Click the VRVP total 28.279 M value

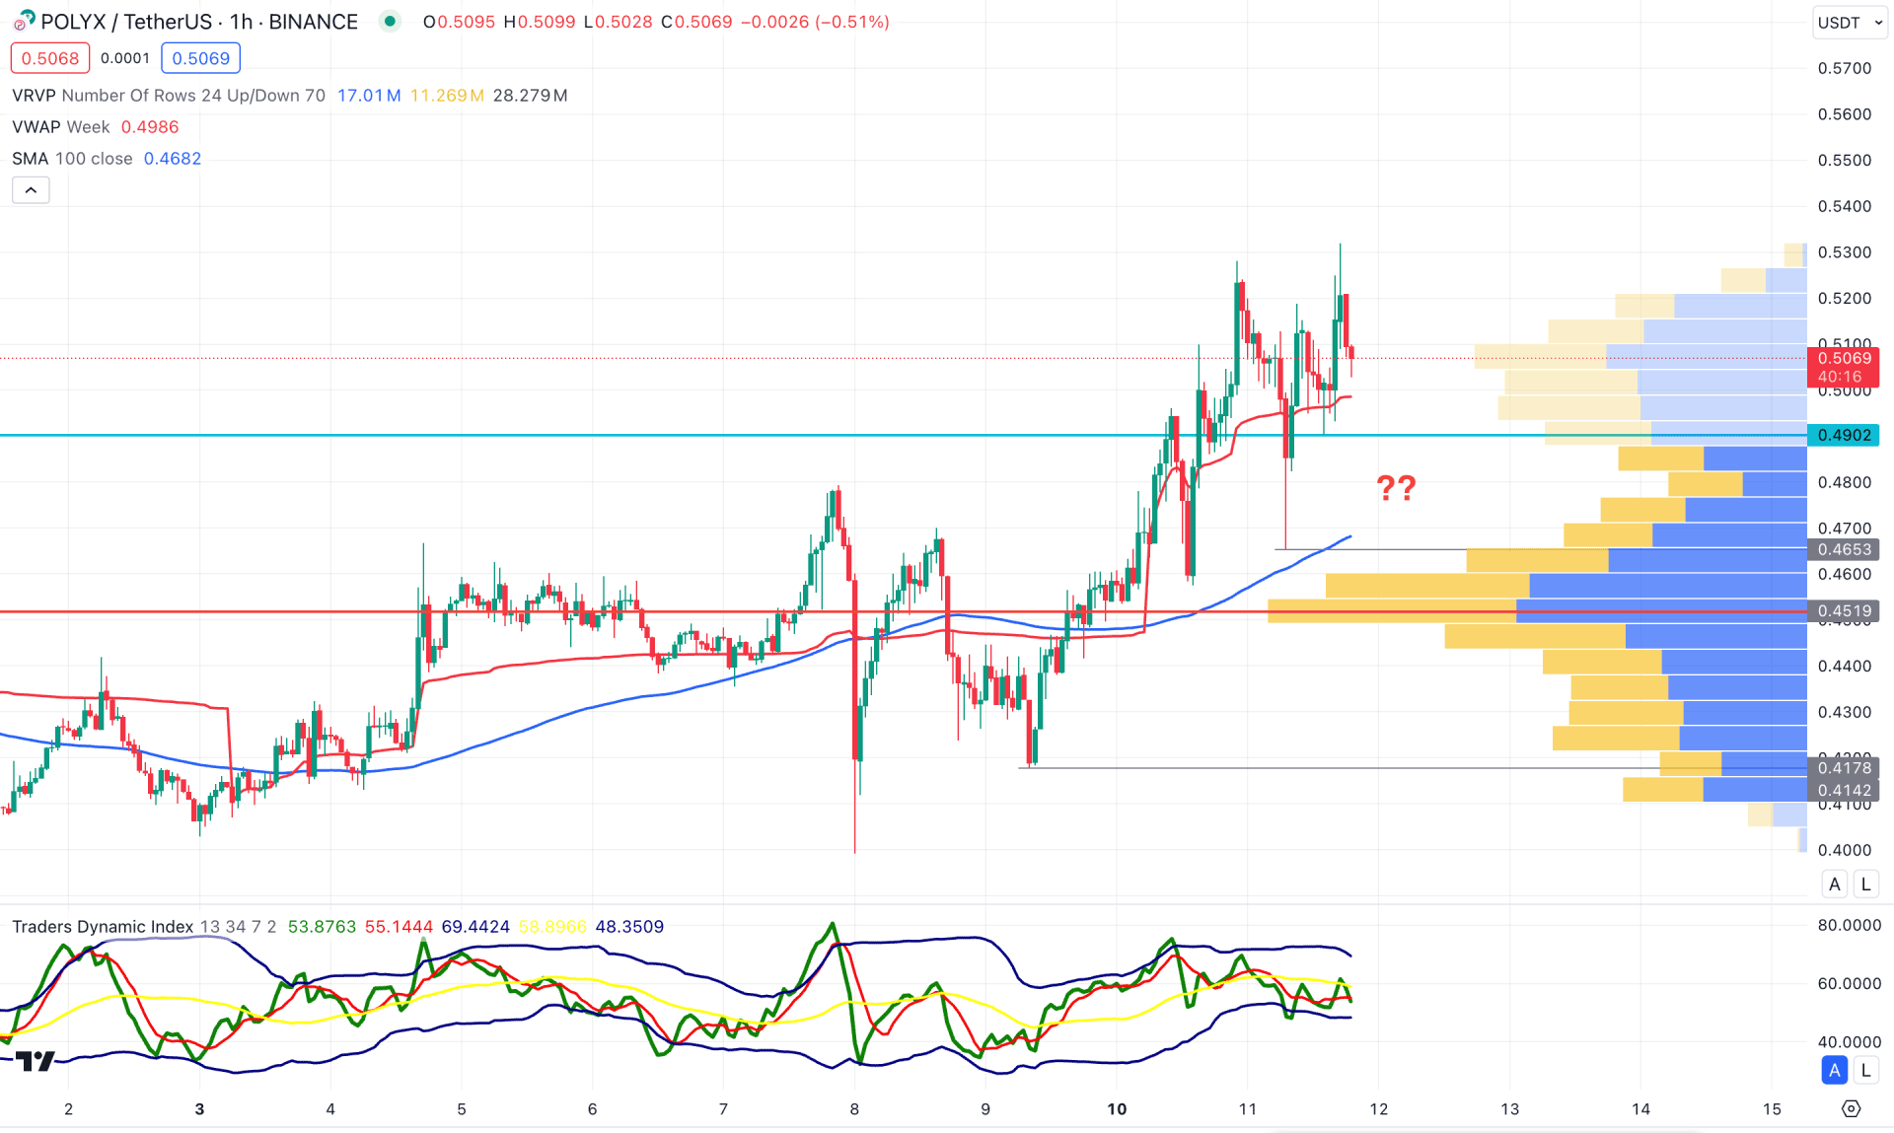(x=531, y=96)
